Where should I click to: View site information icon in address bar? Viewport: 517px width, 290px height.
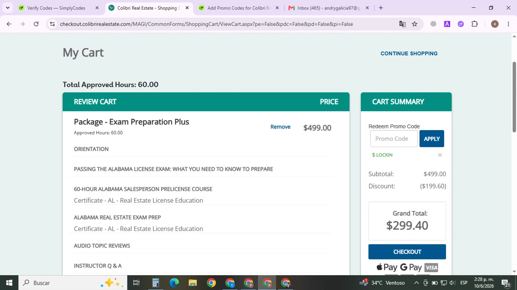coord(52,24)
